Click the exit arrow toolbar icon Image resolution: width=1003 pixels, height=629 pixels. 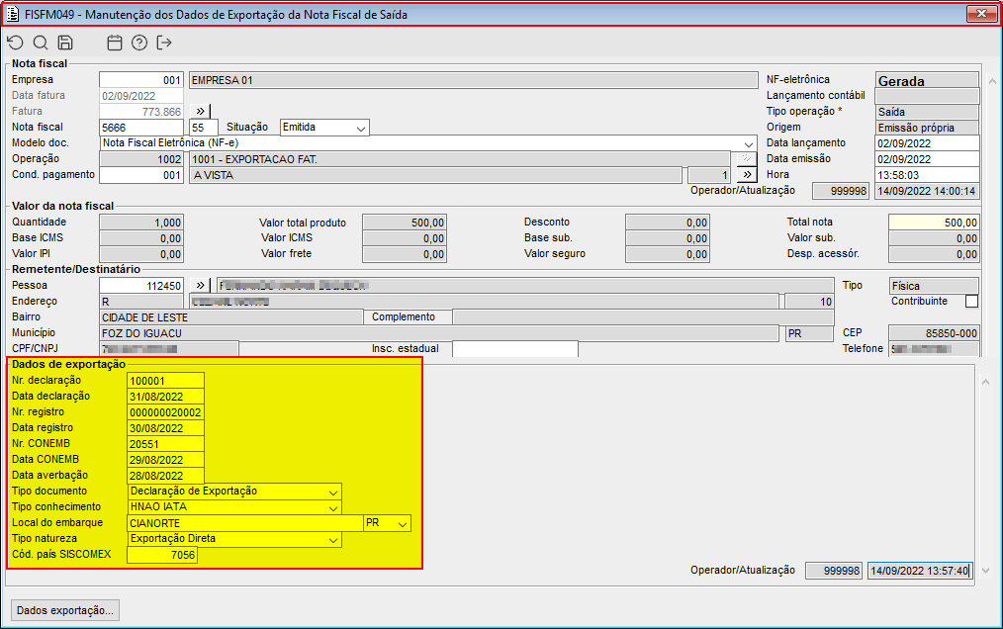coord(164,43)
